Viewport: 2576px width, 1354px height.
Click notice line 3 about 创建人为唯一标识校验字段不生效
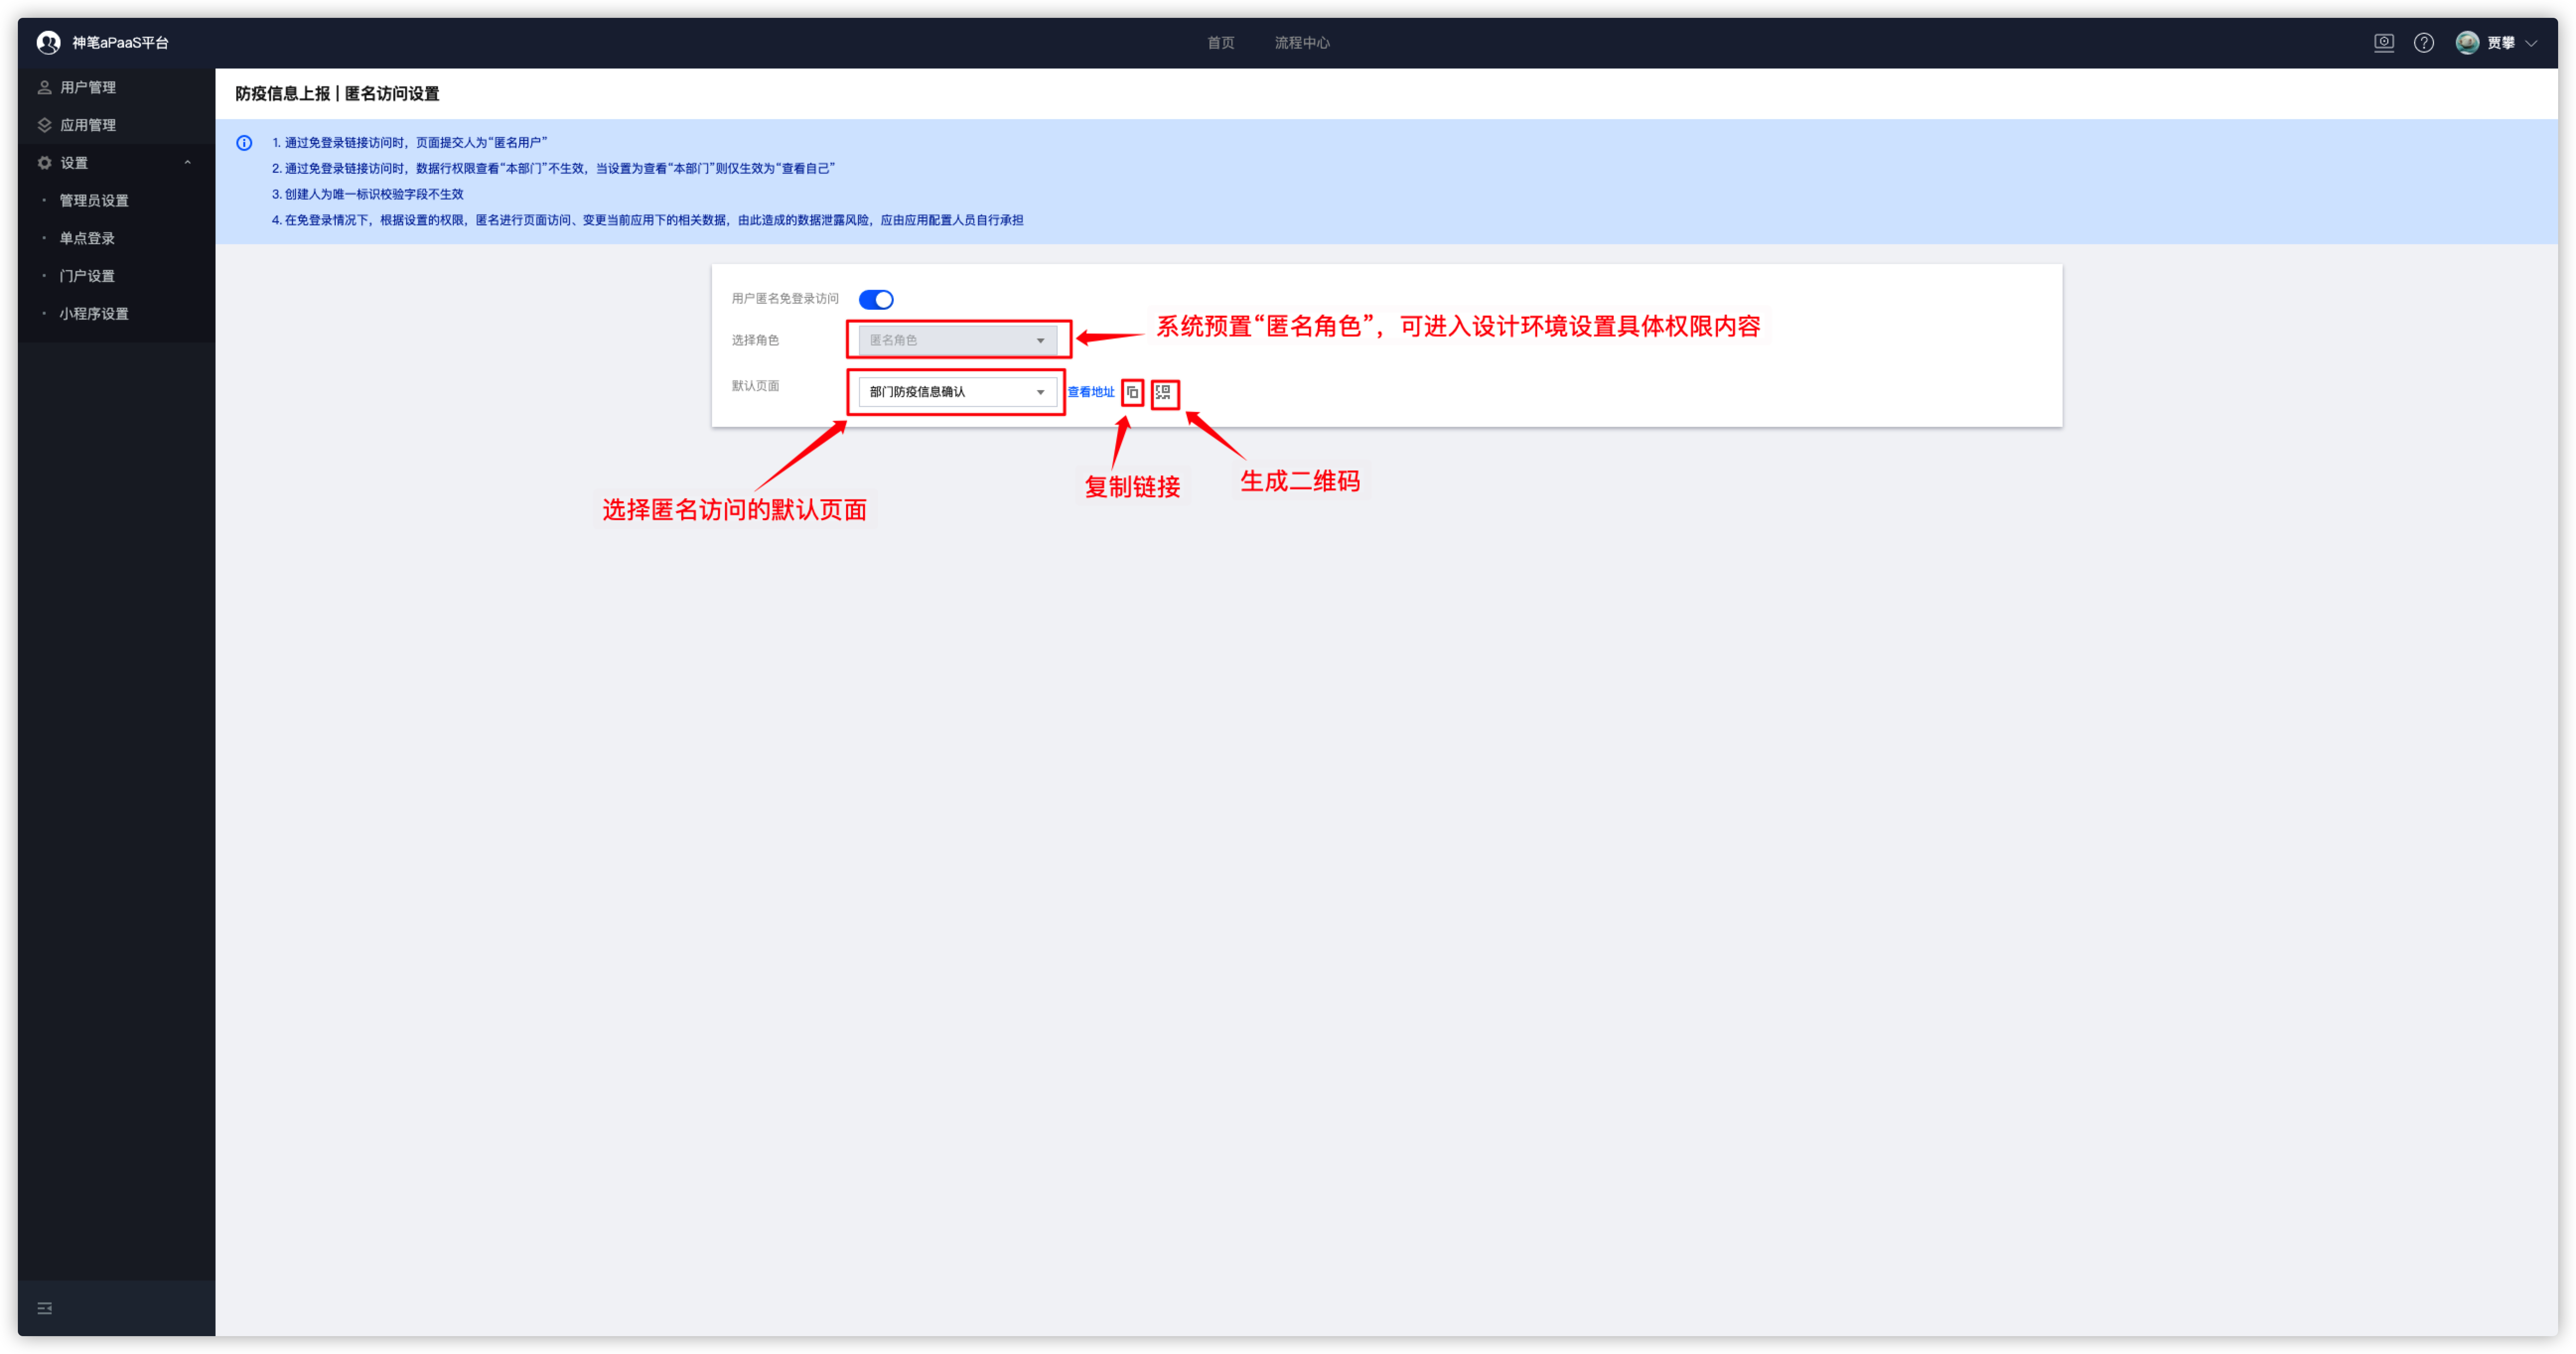coord(367,194)
